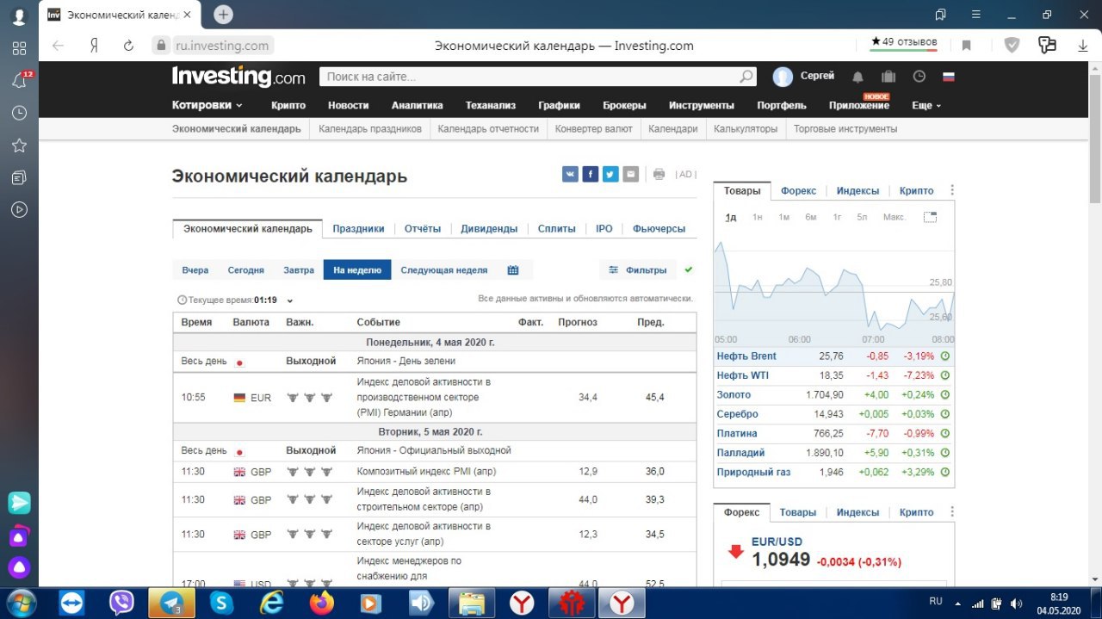
Task: Click the search magnifier icon
Action: [x=746, y=77]
